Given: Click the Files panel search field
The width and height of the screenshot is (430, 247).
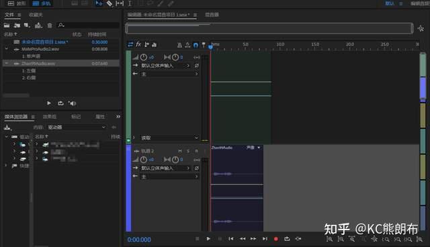Looking at the screenshot, I should (88, 26).
